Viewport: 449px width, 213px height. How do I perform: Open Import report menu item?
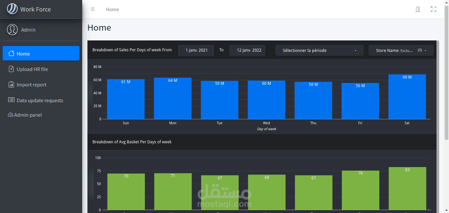point(32,85)
